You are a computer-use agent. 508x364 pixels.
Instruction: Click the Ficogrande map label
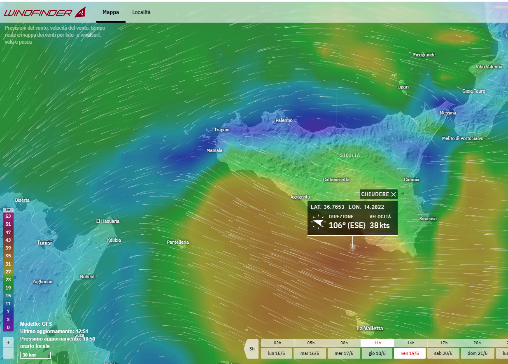point(424,55)
